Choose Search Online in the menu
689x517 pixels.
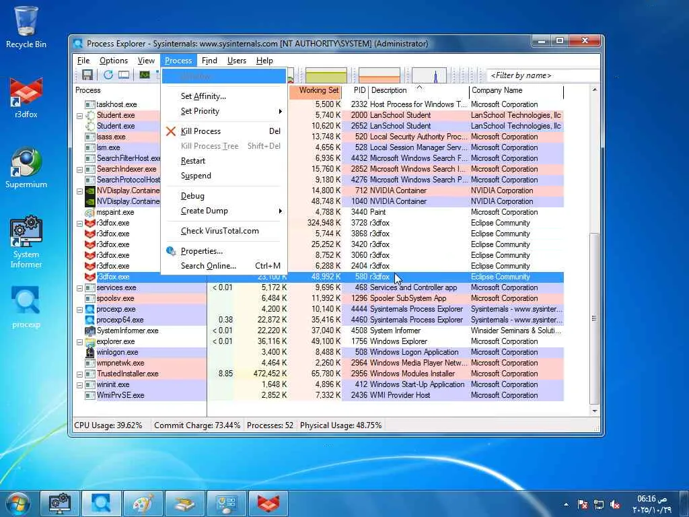click(224, 266)
